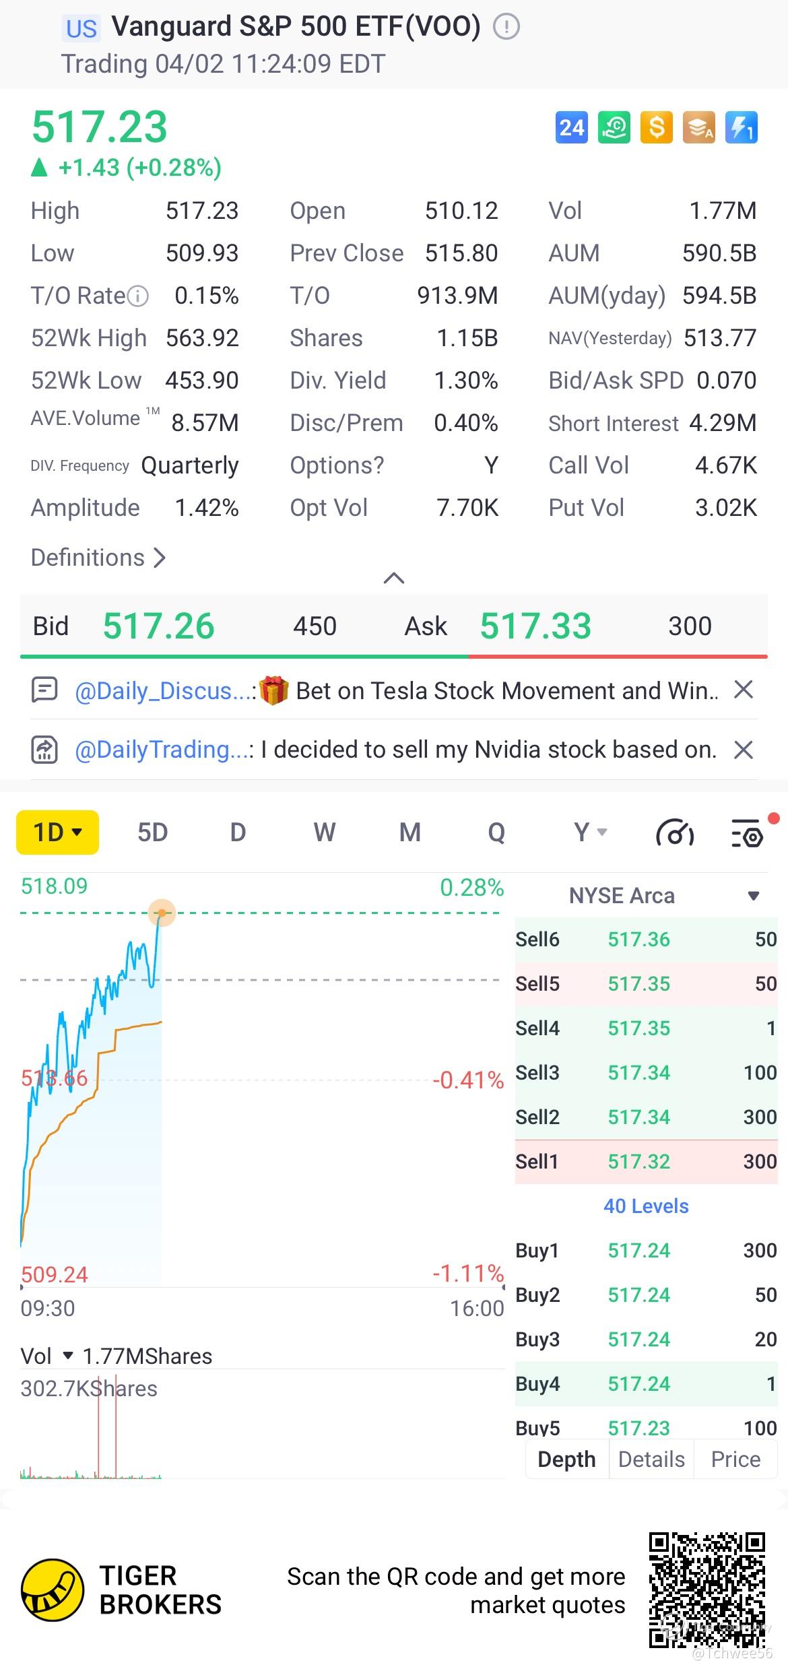The image size is (788, 1671).
Task: Tap the orange dollar sign icon
Action: pos(656,127)
